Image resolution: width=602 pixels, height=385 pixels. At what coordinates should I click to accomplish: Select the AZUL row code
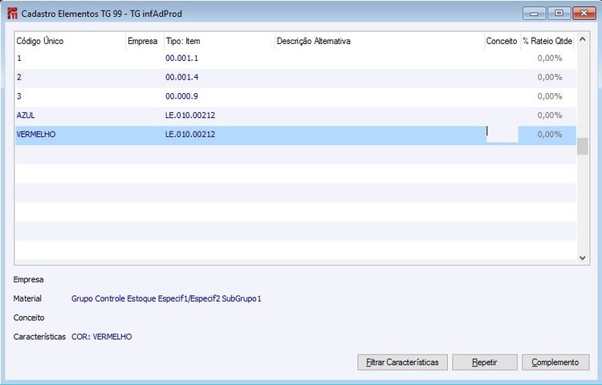click(26, 115)
